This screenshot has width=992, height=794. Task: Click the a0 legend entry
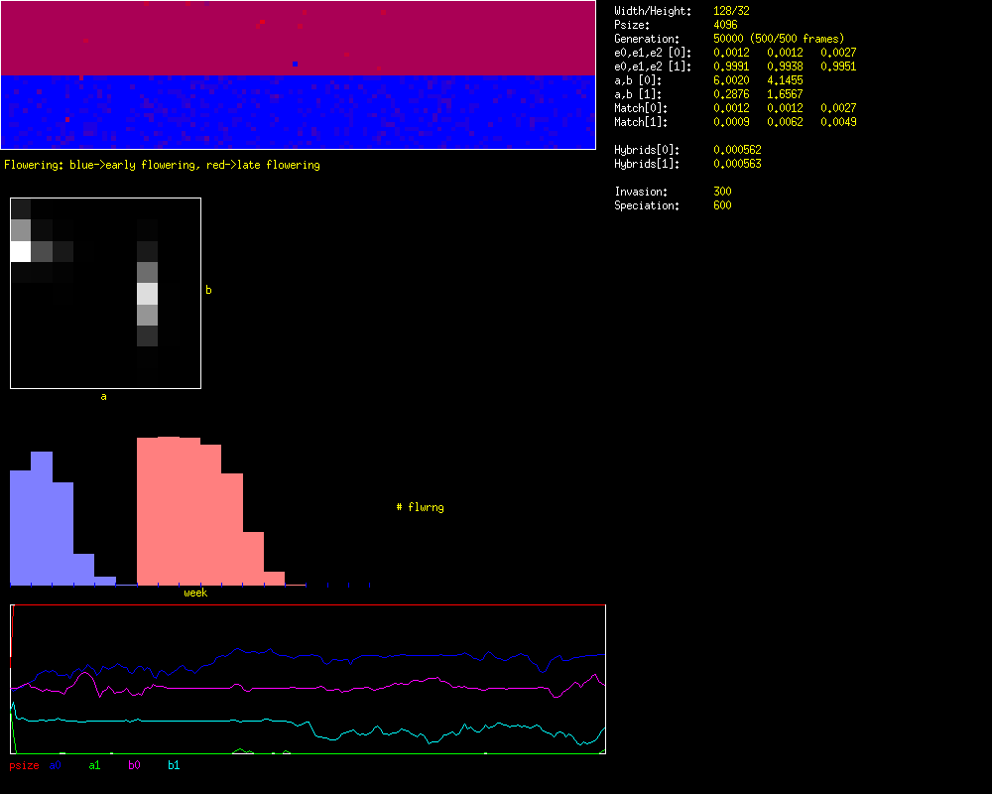click(55, 765)
